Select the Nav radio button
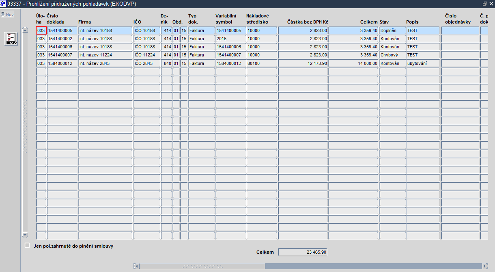This screenshot has width=495, height=272. click(3, 15)
